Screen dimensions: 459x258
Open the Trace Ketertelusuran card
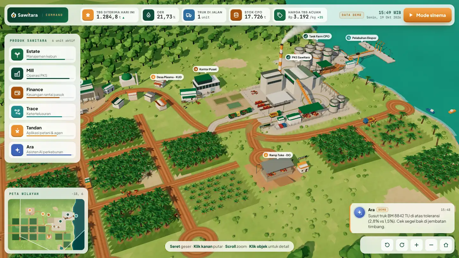(x=42, y=111)
